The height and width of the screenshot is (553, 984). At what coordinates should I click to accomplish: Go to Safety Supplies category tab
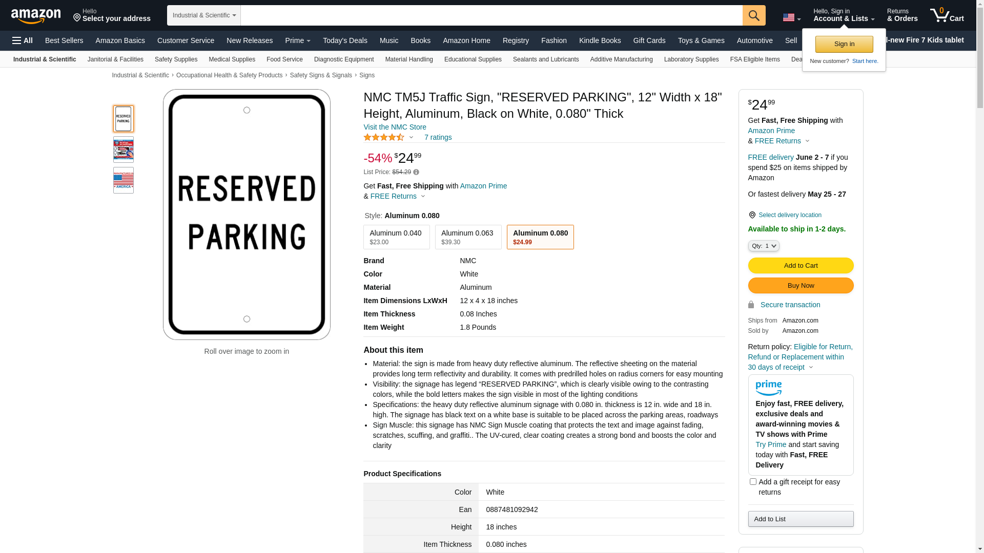(176, 59)
